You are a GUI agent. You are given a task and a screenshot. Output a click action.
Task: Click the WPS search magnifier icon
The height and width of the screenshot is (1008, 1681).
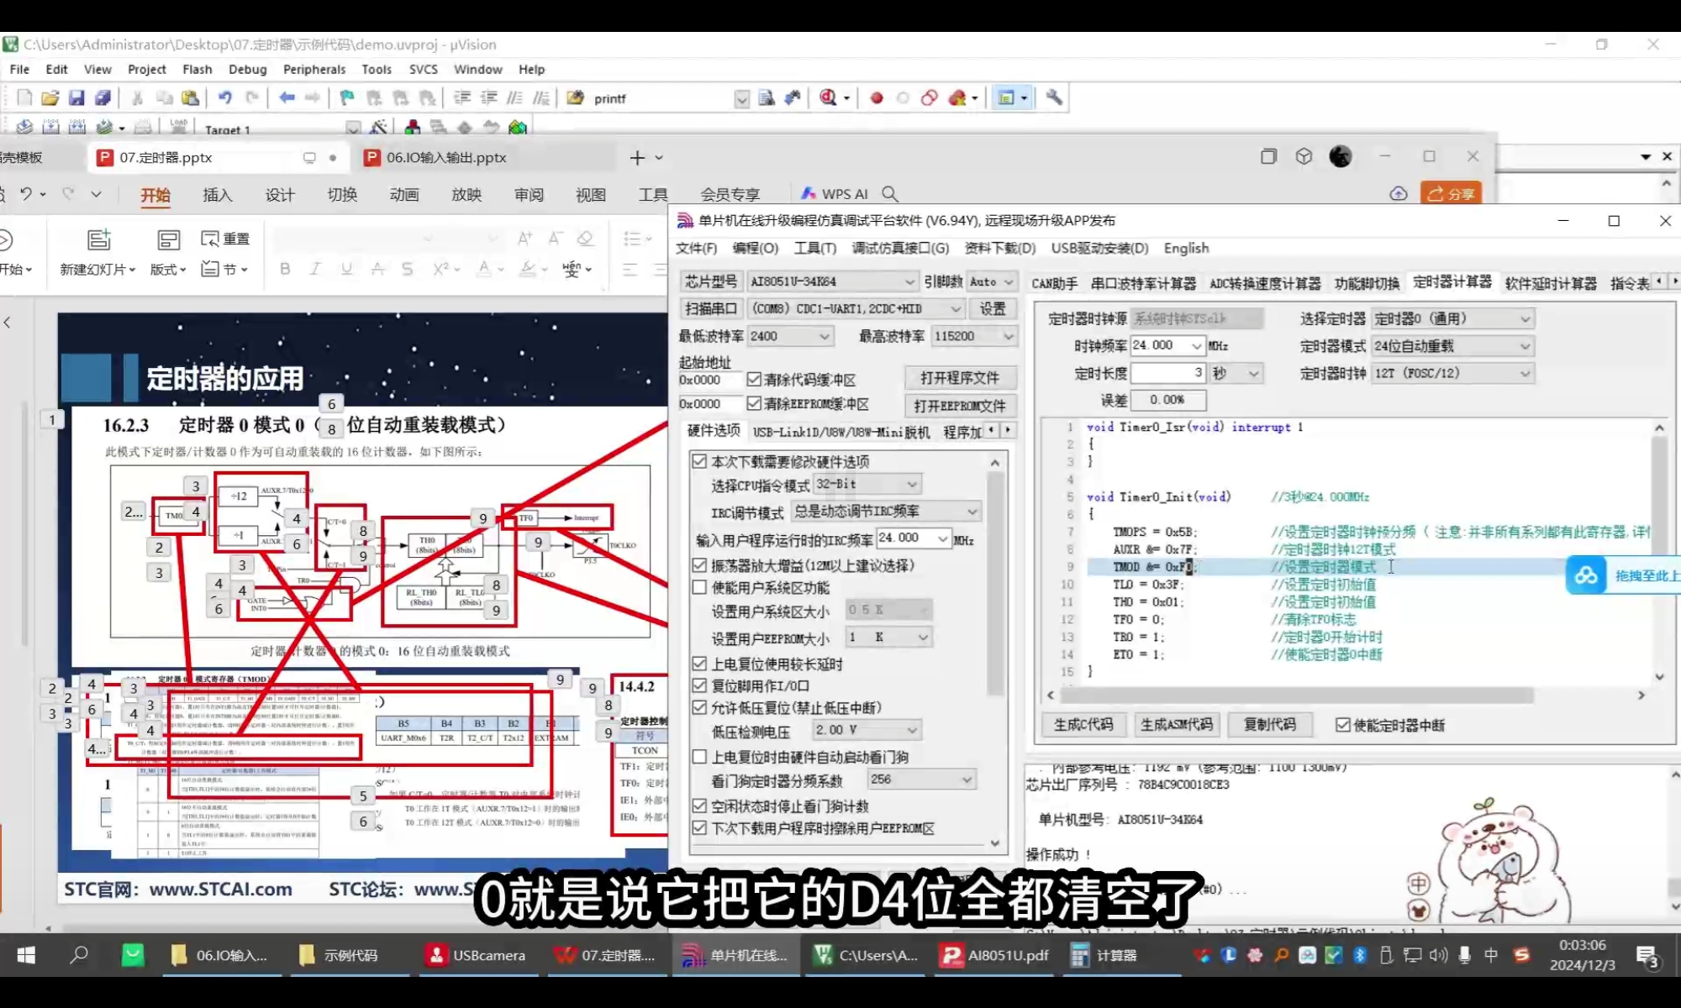pos(890,194)
